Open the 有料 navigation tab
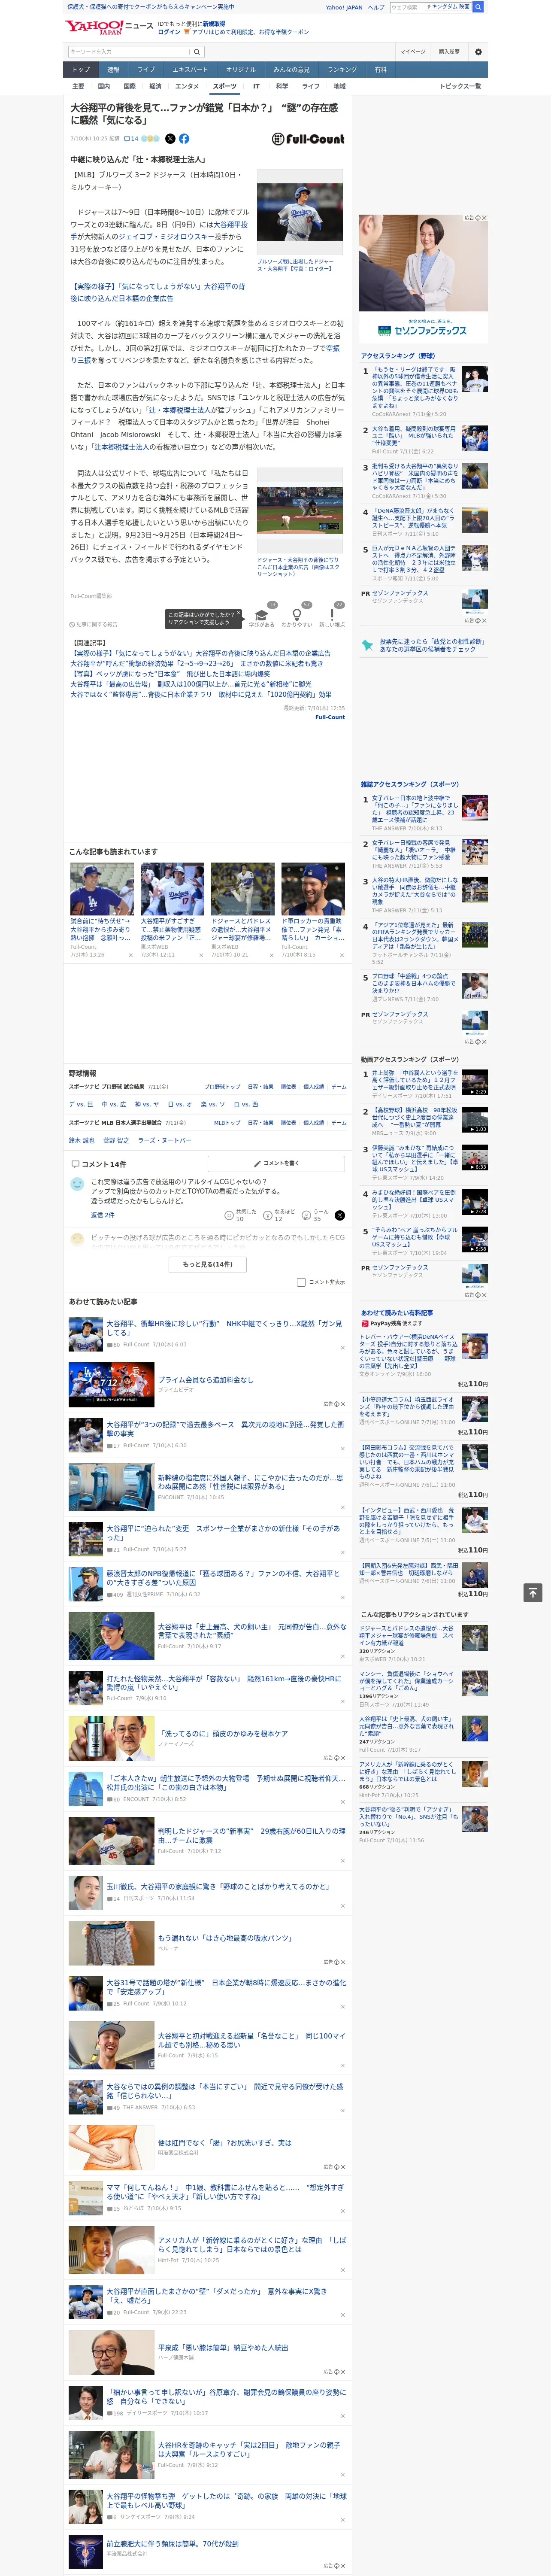 [380, 69]
